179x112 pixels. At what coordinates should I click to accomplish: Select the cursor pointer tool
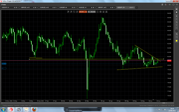[177, 16]
